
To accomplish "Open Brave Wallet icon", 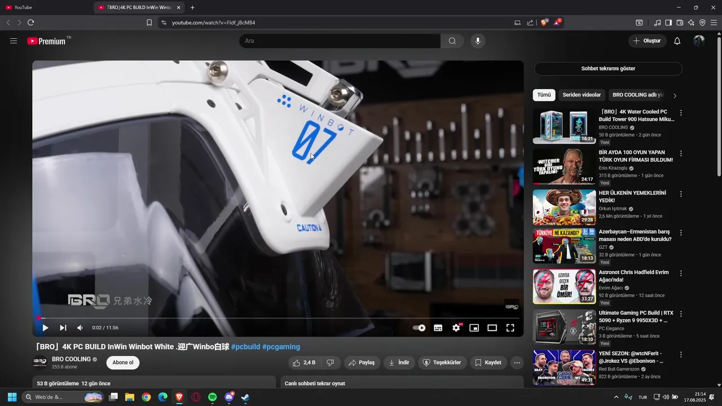I will [680, 23].
